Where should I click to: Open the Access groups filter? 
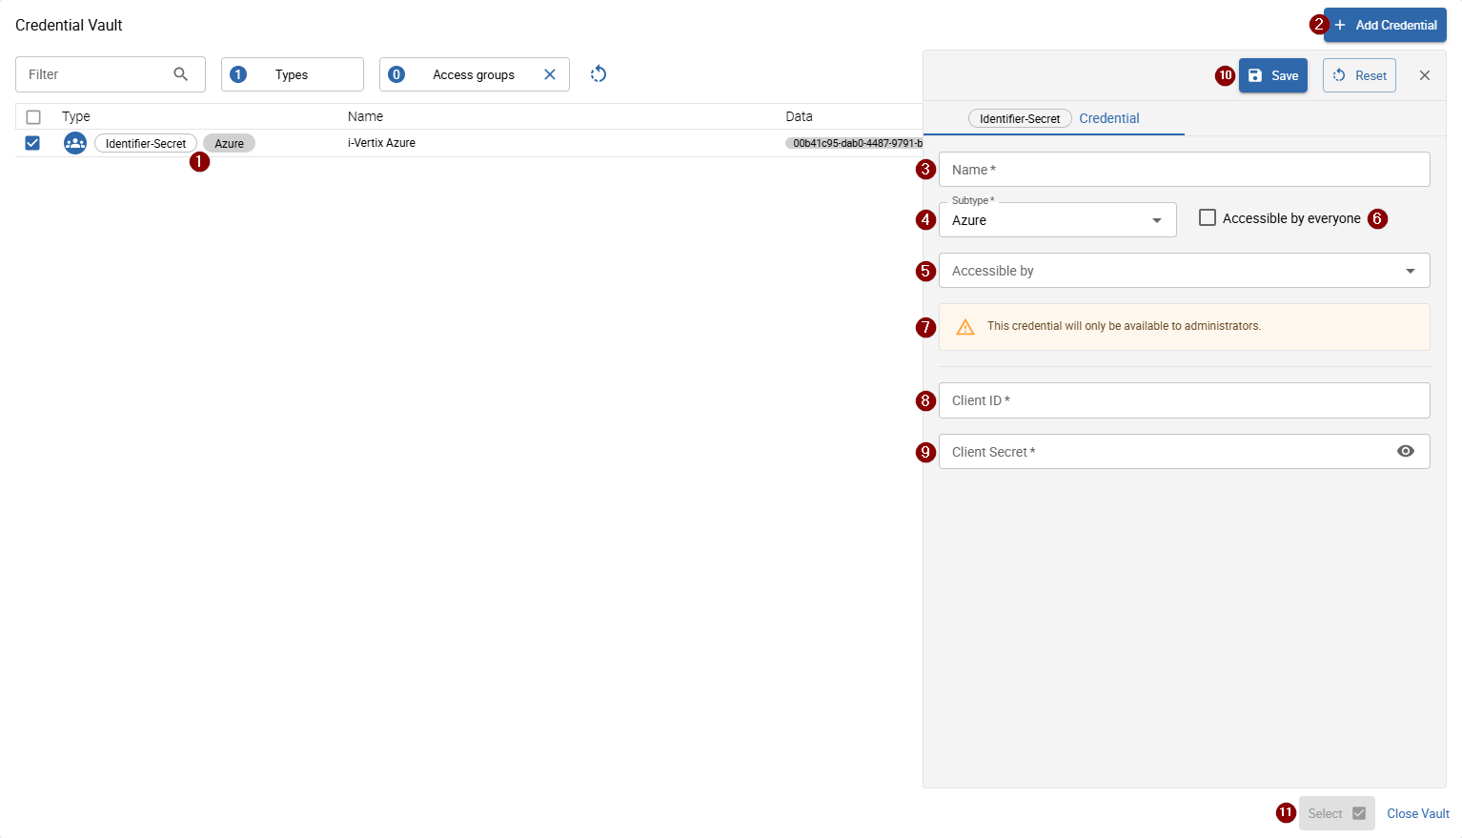click(x=474, y=74)
